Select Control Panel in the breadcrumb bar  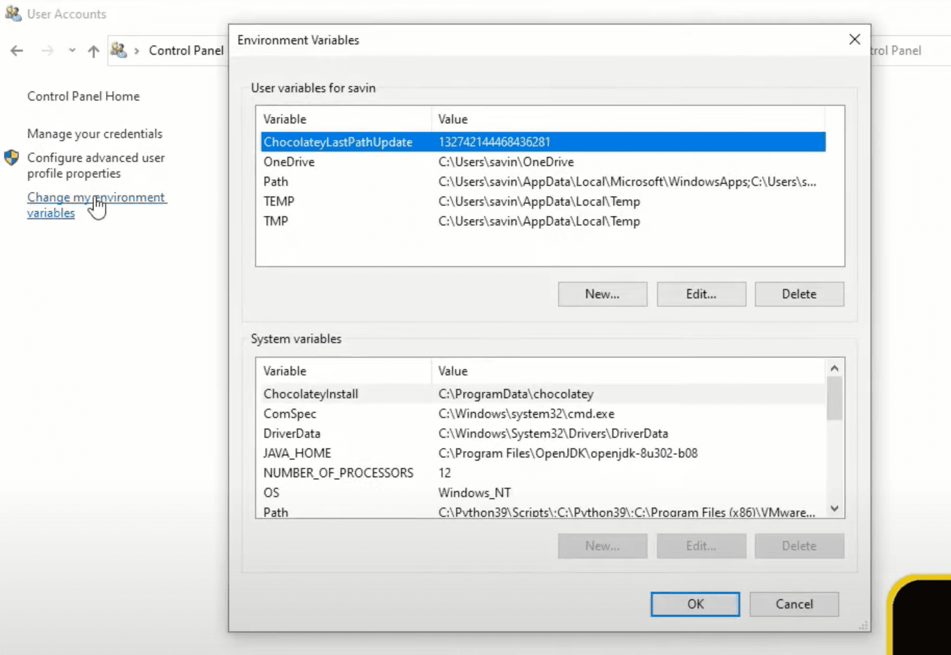pos(186,50)
